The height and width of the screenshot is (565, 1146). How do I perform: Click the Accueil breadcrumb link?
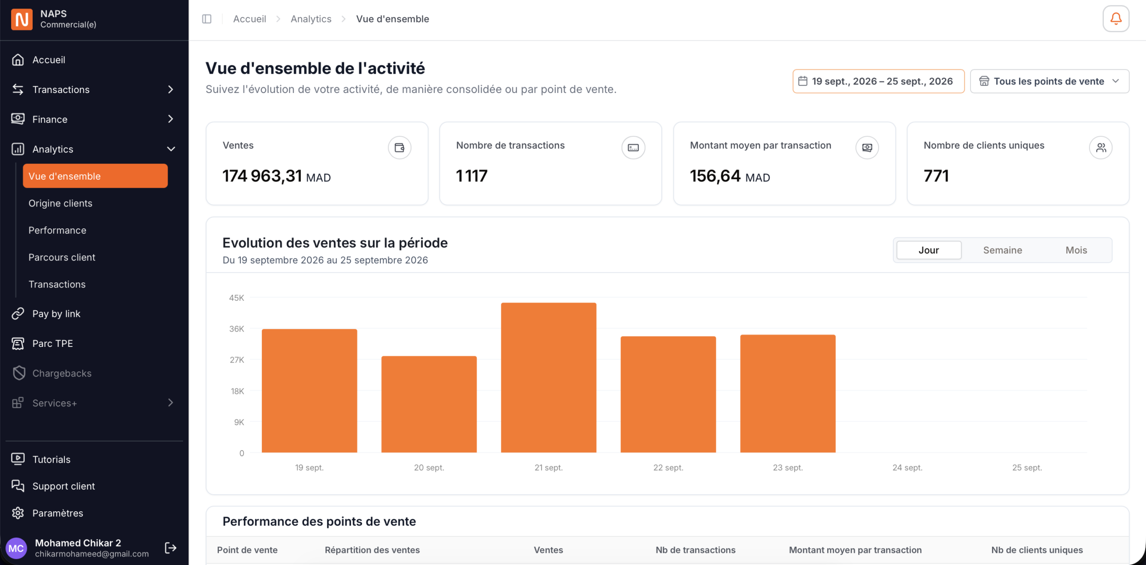[x=249, y=19]
